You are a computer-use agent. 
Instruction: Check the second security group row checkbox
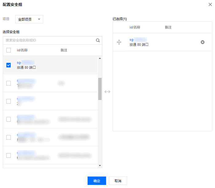[9, 83]
